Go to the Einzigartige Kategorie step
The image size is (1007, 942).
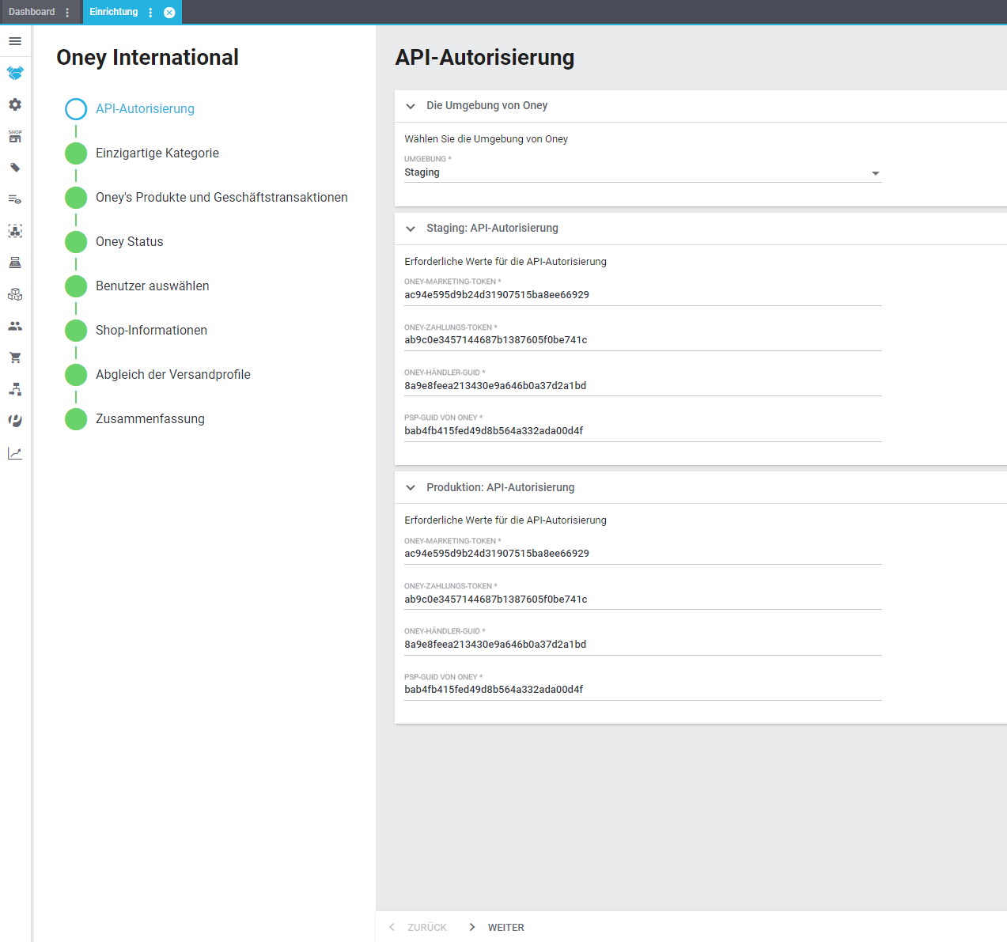tap(157, 153)
